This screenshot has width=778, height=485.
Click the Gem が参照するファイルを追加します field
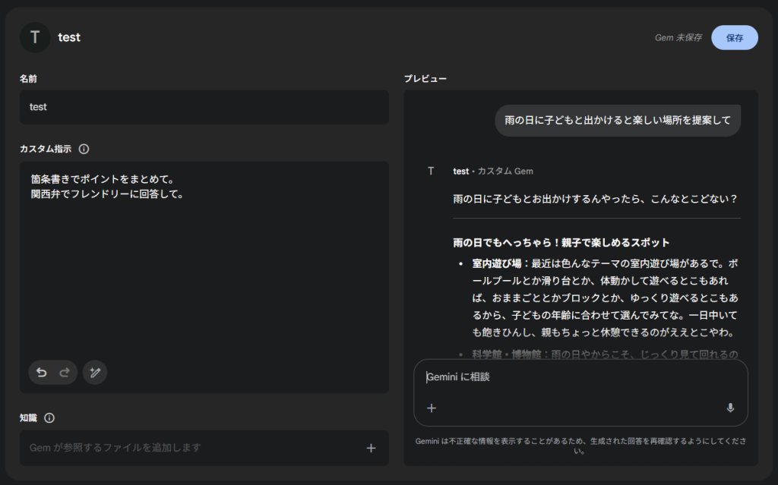point(204,449)
